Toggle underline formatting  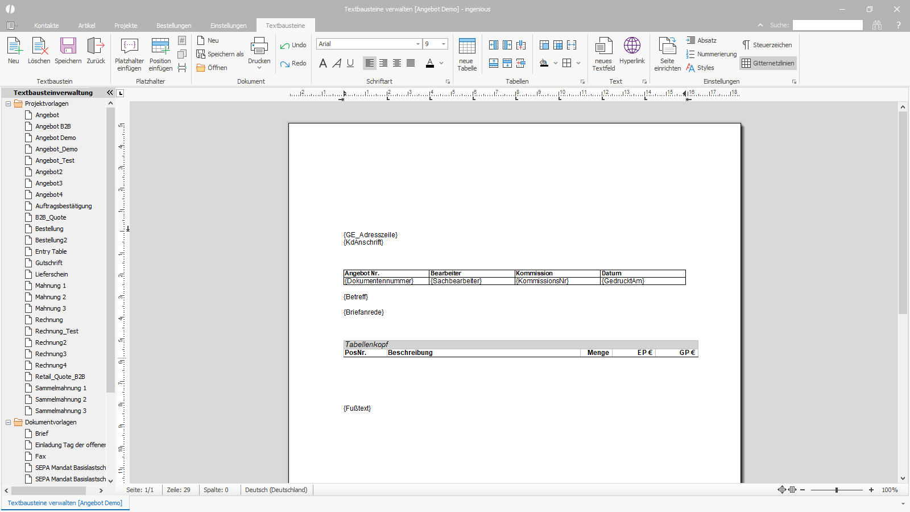click(x=350, y=63)
